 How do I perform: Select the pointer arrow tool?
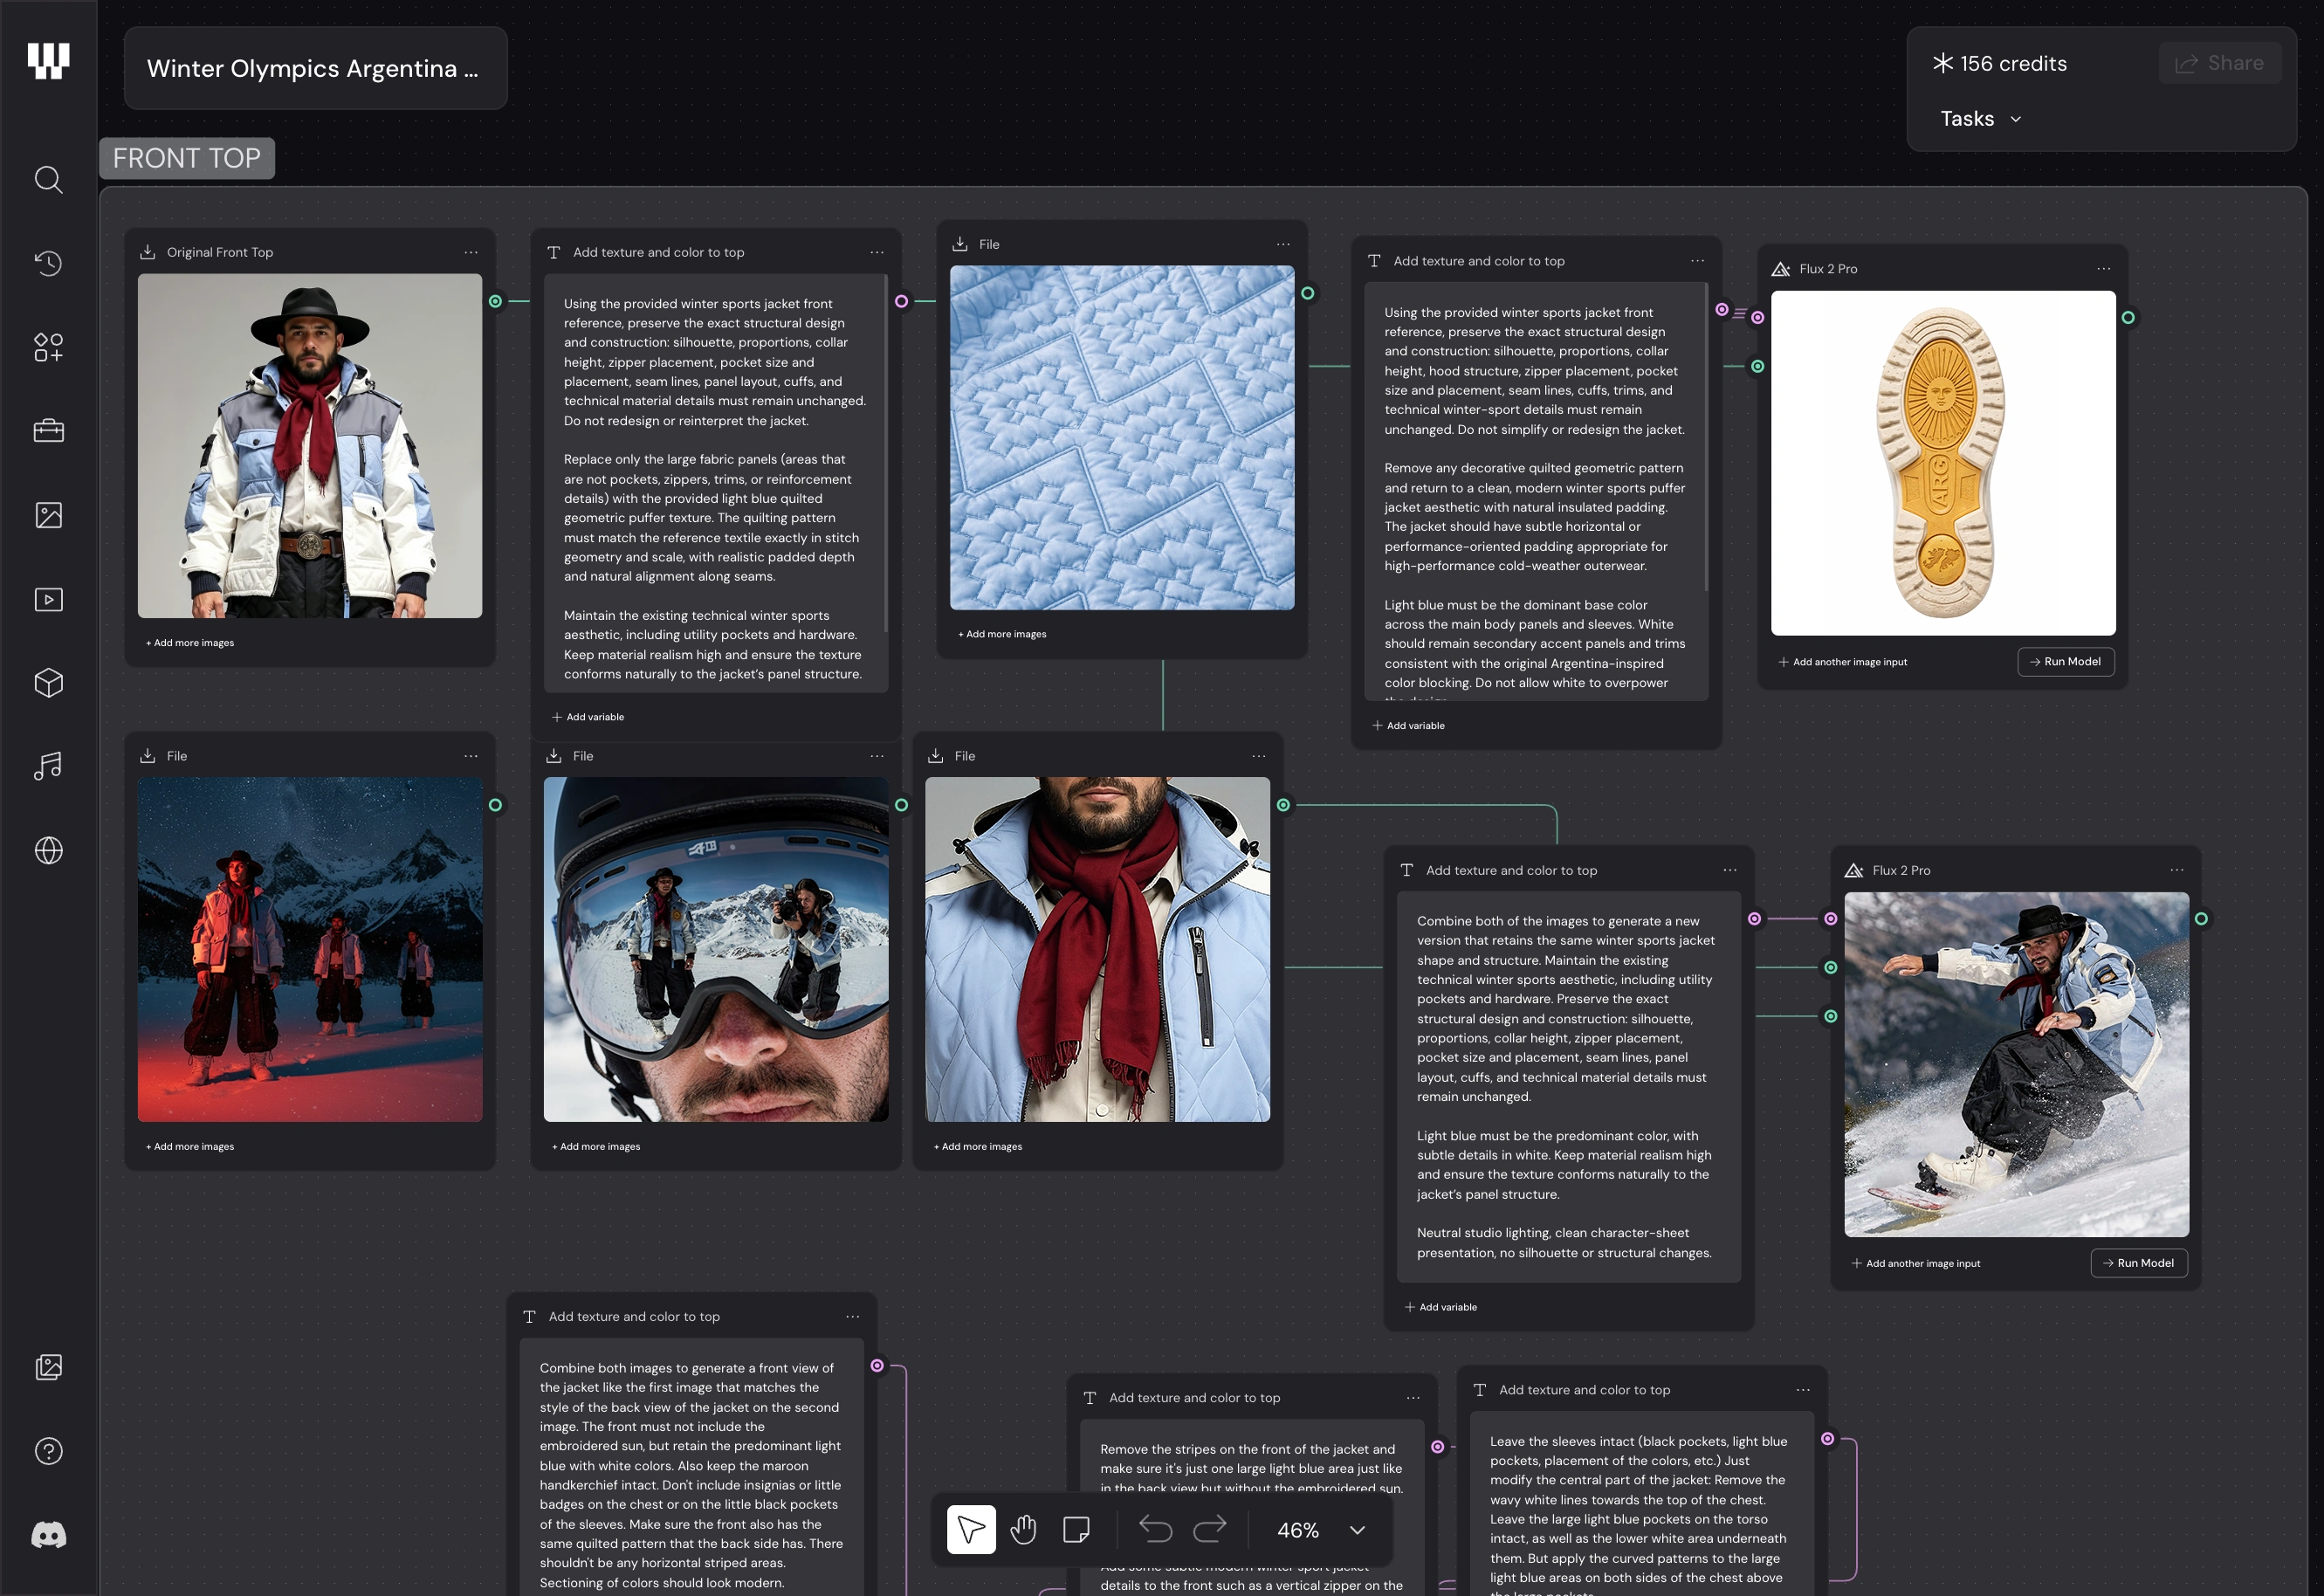click(x=971, y=1530)
